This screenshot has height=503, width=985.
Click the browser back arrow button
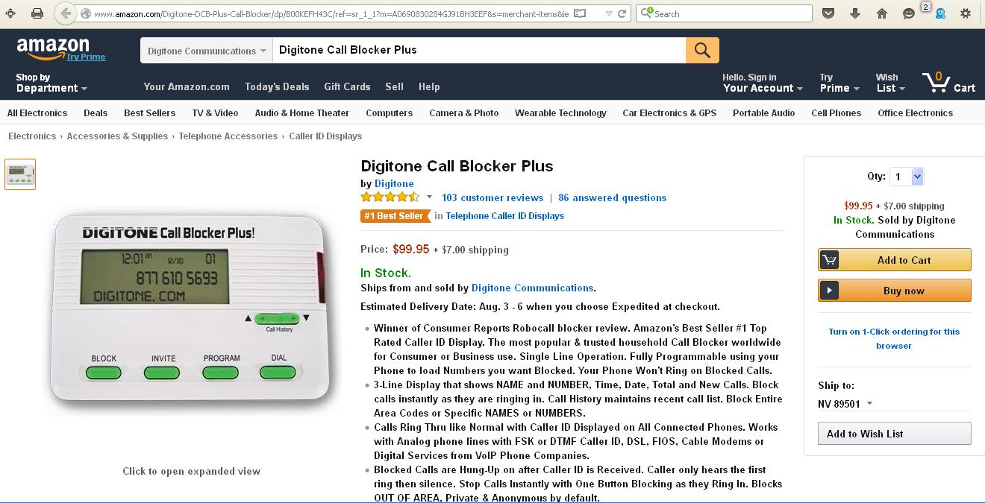click(66, 13)
